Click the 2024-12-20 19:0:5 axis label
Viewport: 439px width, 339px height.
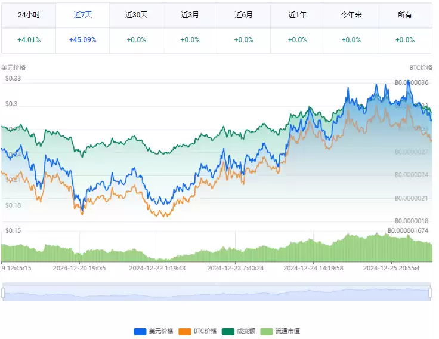tap(79, 268)
